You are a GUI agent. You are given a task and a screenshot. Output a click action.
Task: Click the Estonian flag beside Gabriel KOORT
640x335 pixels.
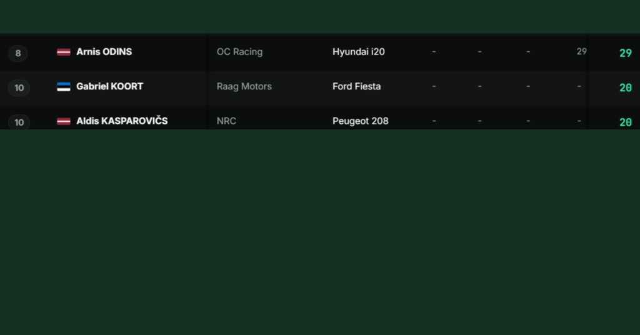(64, 86)
